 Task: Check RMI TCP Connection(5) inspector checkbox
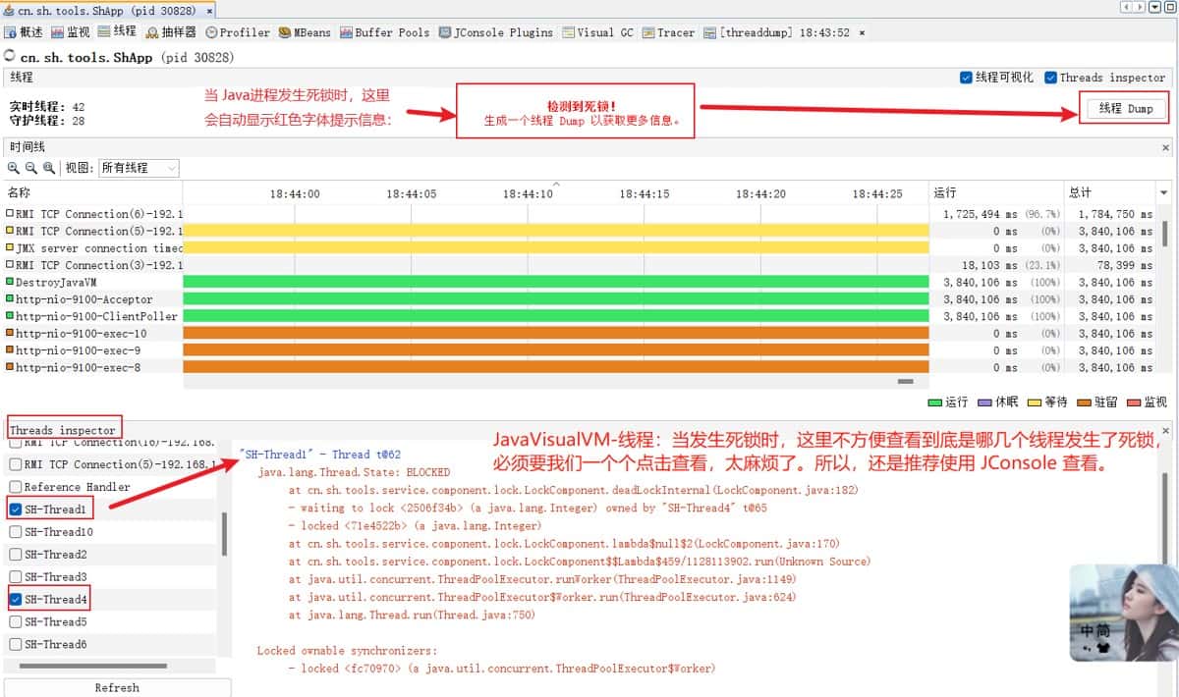(x=15, y=464)
